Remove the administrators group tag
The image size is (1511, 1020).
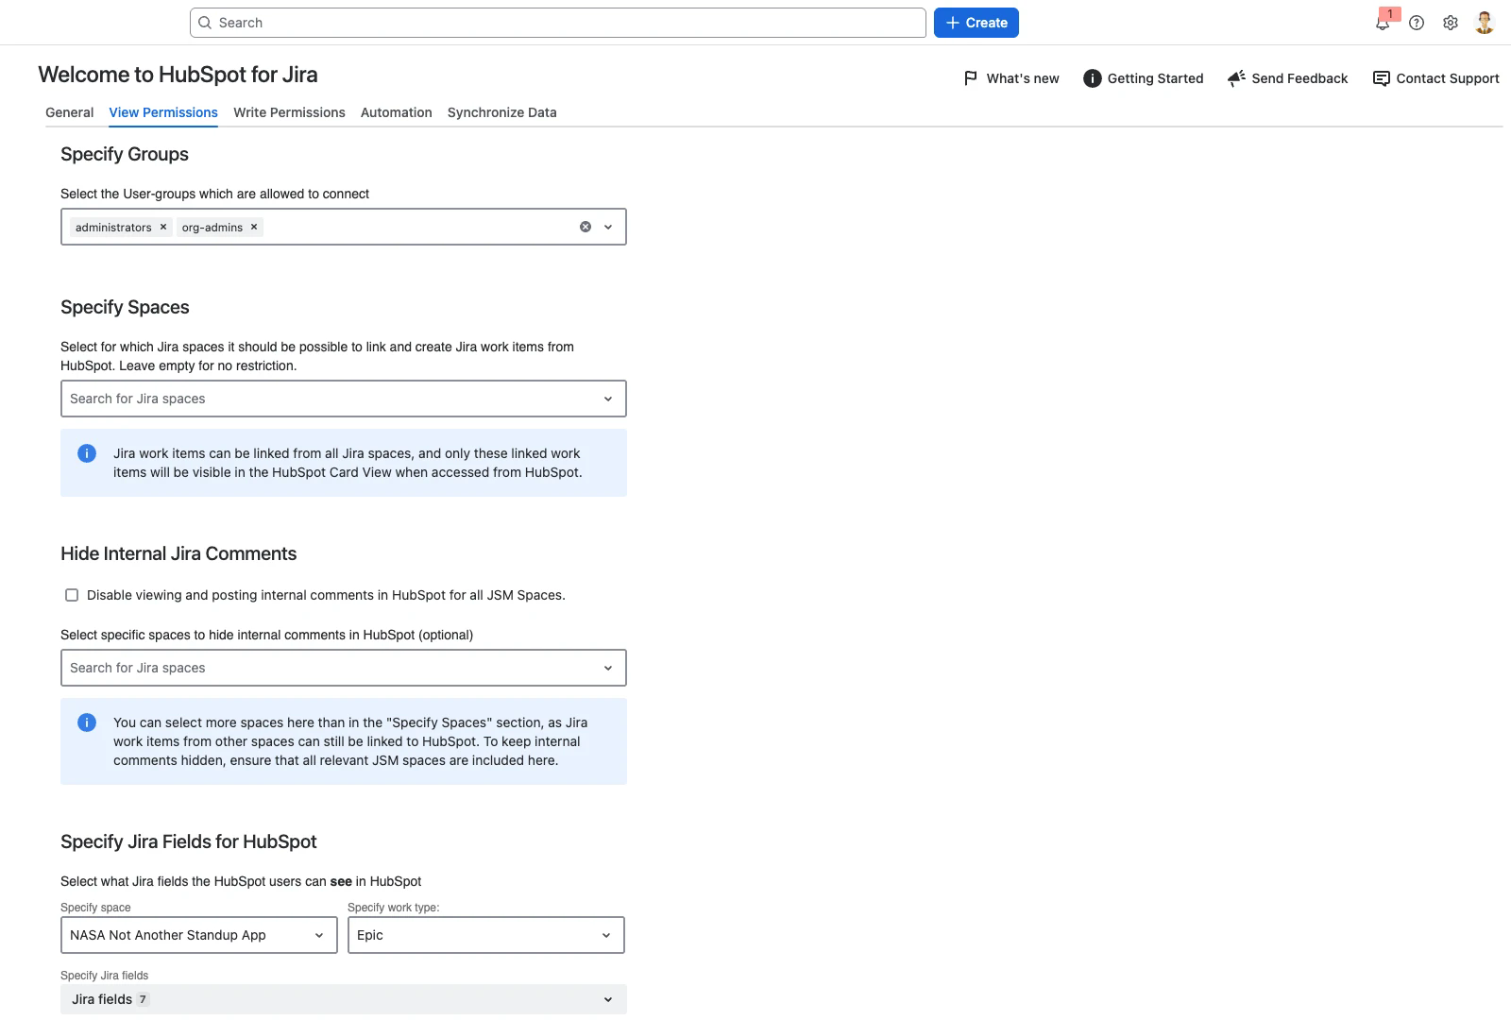(163, 227)
